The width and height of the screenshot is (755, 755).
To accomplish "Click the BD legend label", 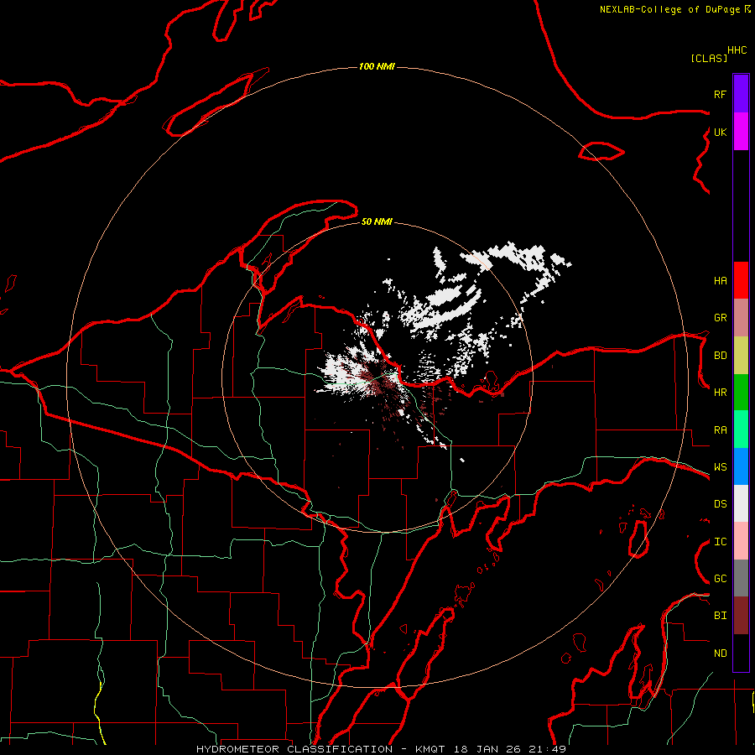I will (720, 356).
